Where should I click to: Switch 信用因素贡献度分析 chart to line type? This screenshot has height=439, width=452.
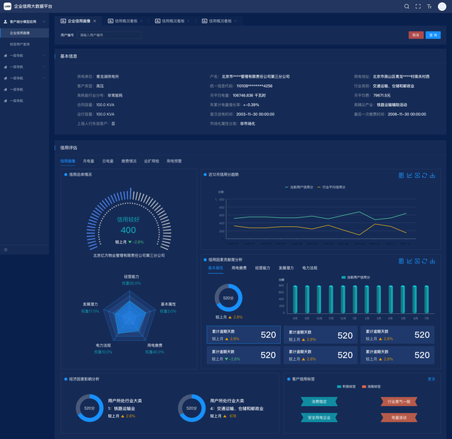tap(409, 261)
